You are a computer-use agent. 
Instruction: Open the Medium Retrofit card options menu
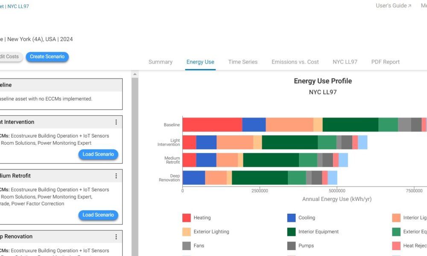[116, 175]
